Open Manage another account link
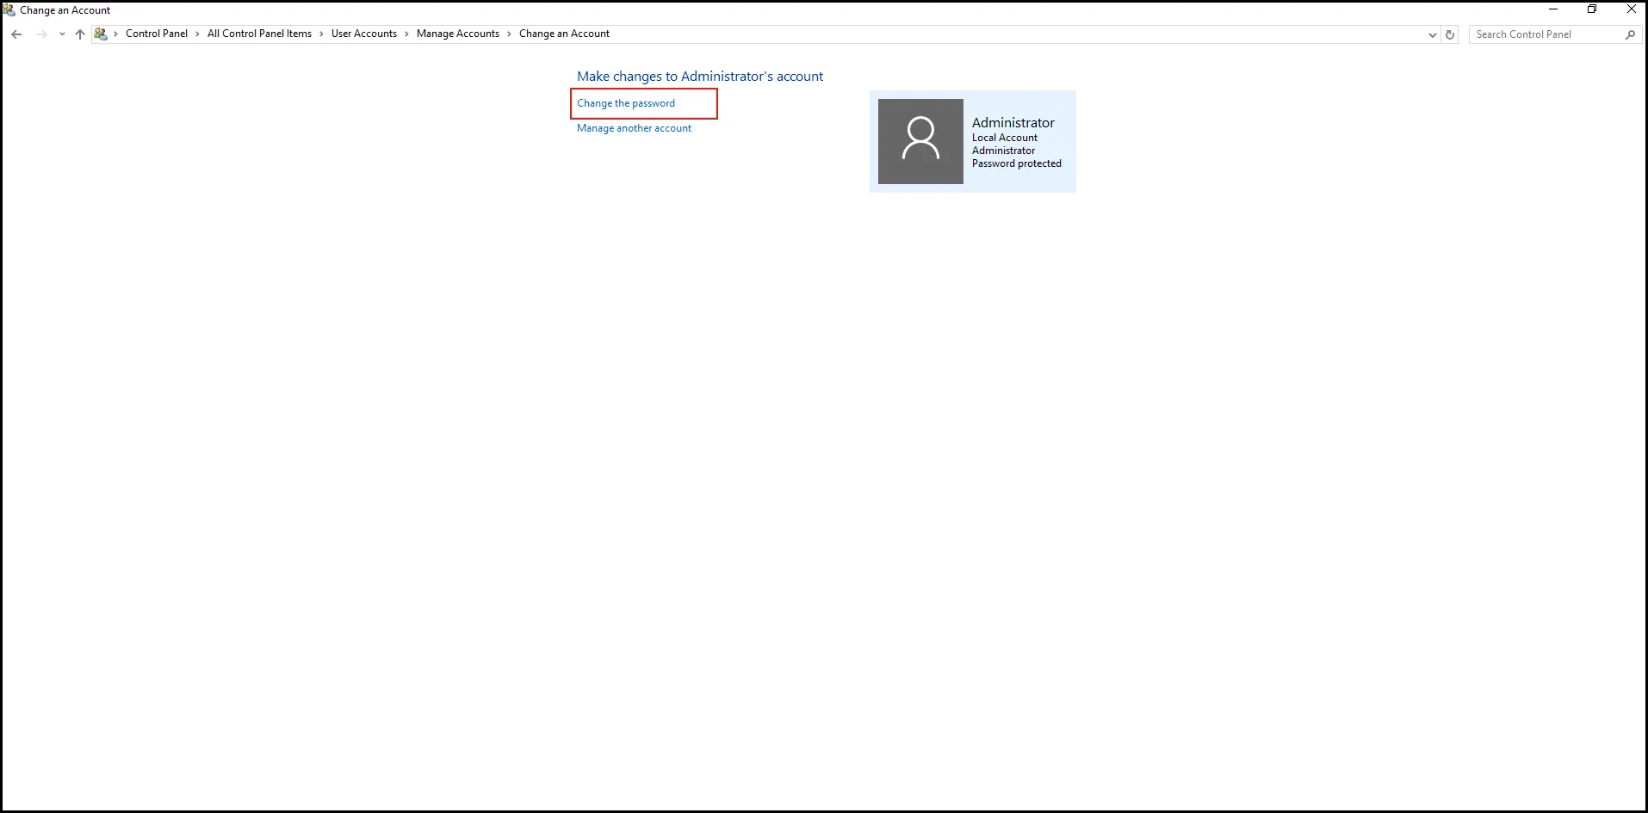The width and height of the screenshot is (1648, 813). tap(634, 128)
